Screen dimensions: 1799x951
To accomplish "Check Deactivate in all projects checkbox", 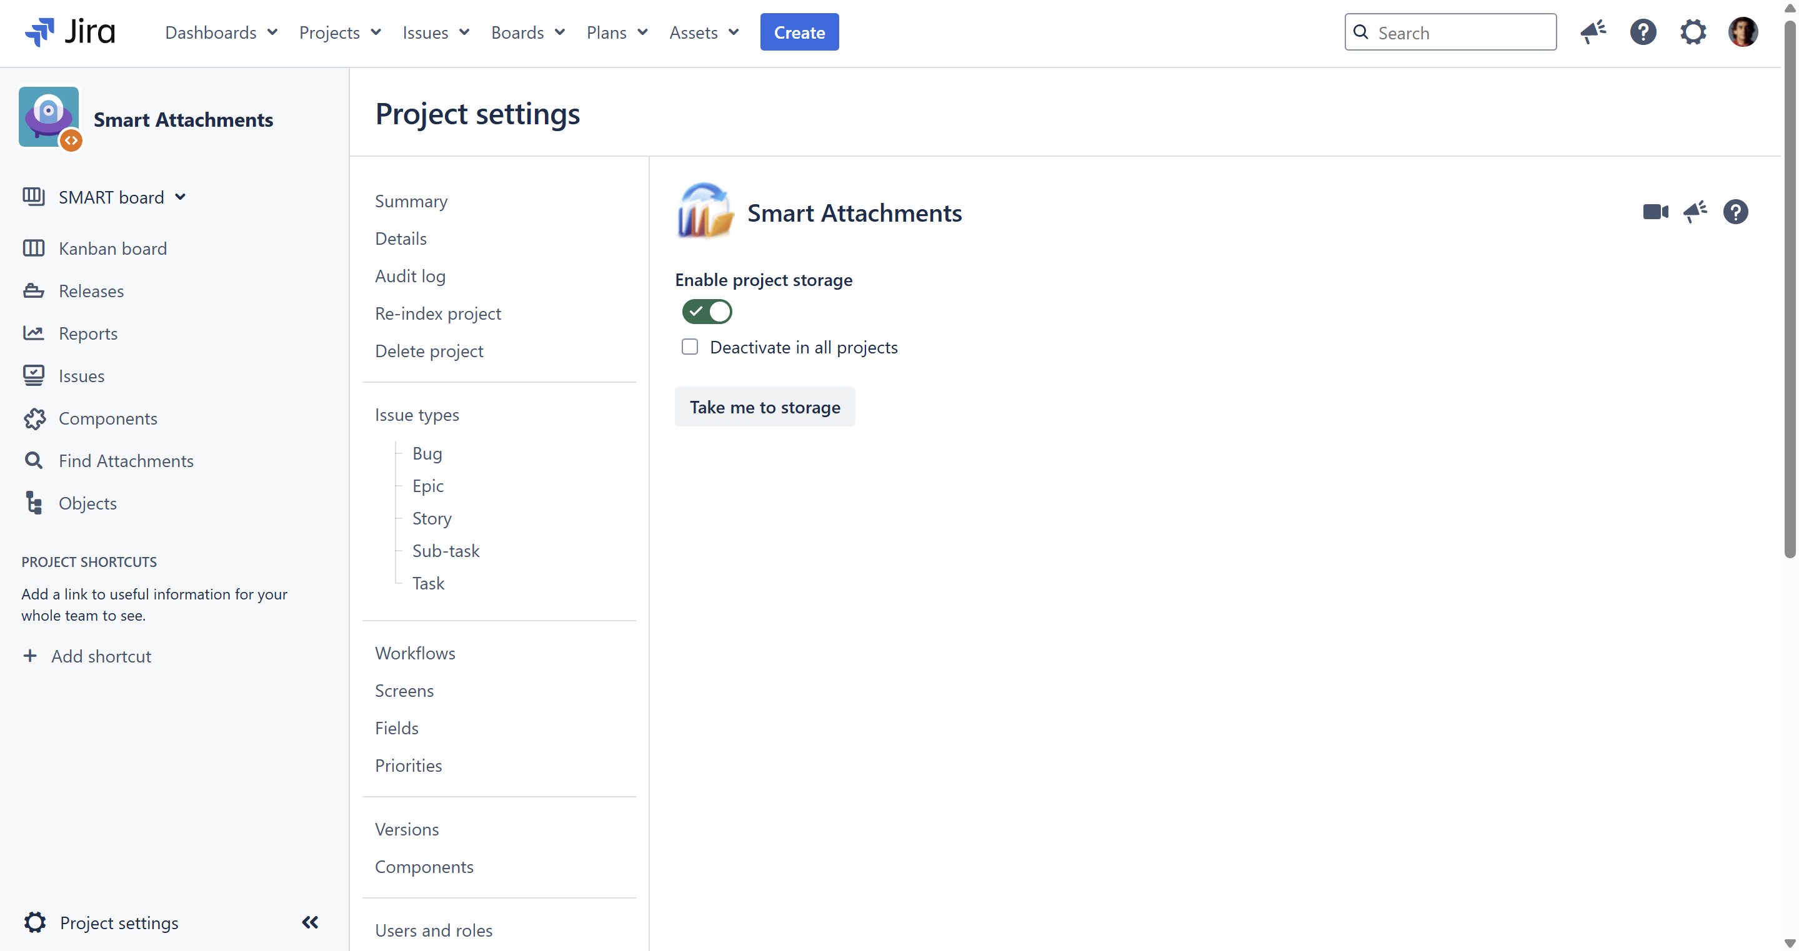I will [x=689, y=347].
